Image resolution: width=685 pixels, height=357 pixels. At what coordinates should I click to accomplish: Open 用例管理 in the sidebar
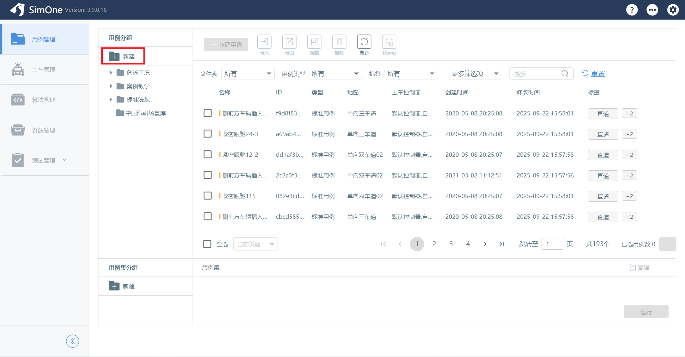click(x=45, y=39)
